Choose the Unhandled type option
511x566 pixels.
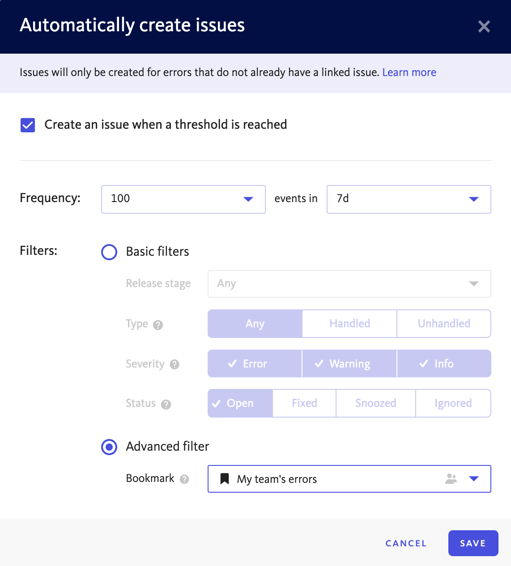tap(444, 324)
